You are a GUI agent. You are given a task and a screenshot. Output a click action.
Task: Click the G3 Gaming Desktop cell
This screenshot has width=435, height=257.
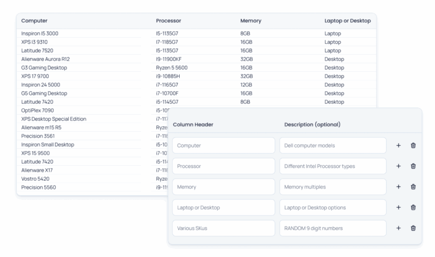click(44, 68)
